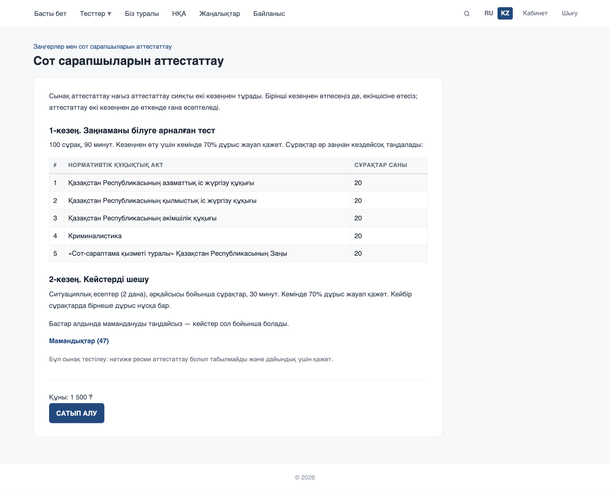Select the әкімшілік құқығы row
610x492 pixels.
[238, 218]
